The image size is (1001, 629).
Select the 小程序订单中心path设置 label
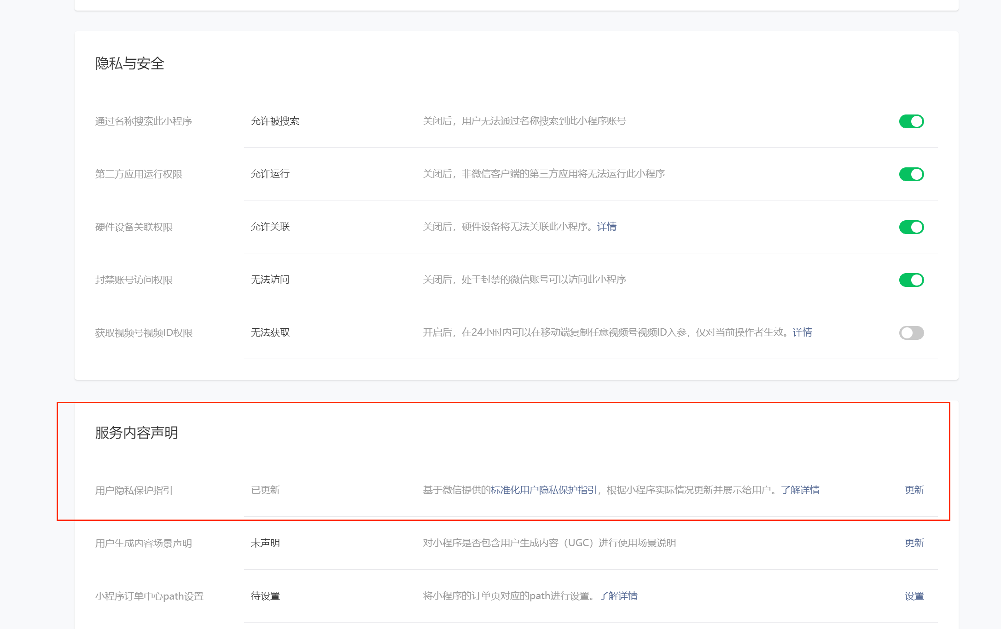[x=149, y=596]
